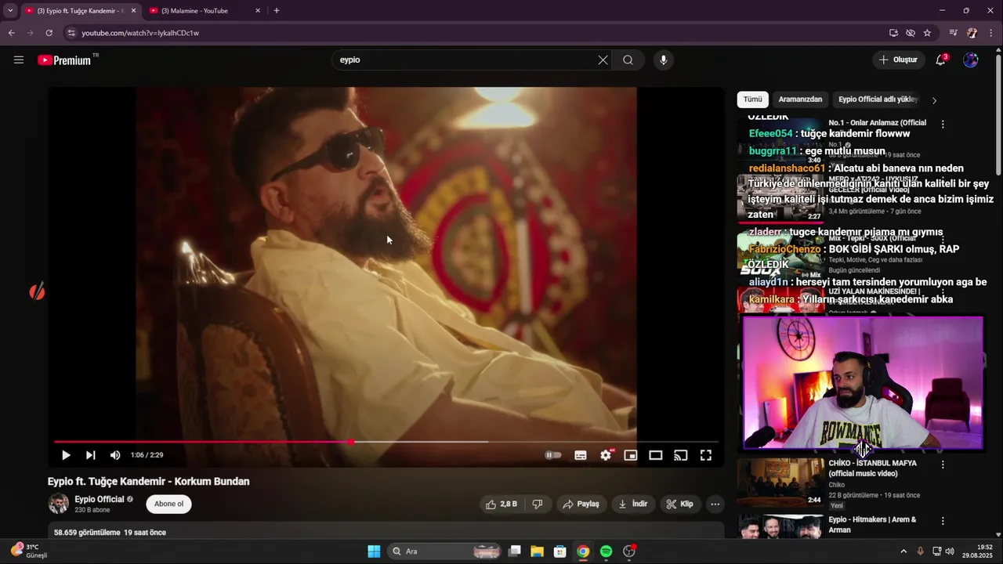Toggle subtitles on the player
The width and height of the screenshot is (1003, 564).
pos(581,455)
